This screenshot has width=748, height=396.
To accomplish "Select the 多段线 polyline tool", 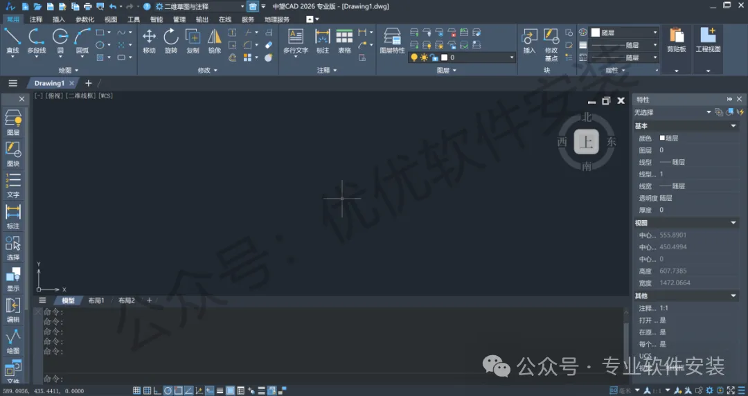I will pos(37,41).
